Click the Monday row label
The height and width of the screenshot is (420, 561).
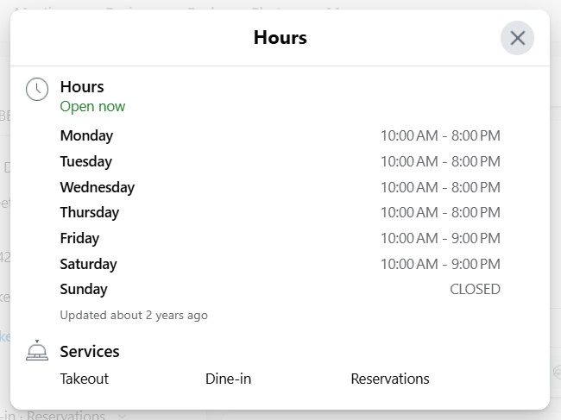(x=86, y=135)
